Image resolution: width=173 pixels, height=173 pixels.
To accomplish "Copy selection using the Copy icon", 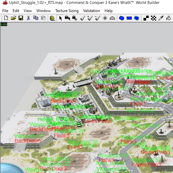I will (36, 18).
